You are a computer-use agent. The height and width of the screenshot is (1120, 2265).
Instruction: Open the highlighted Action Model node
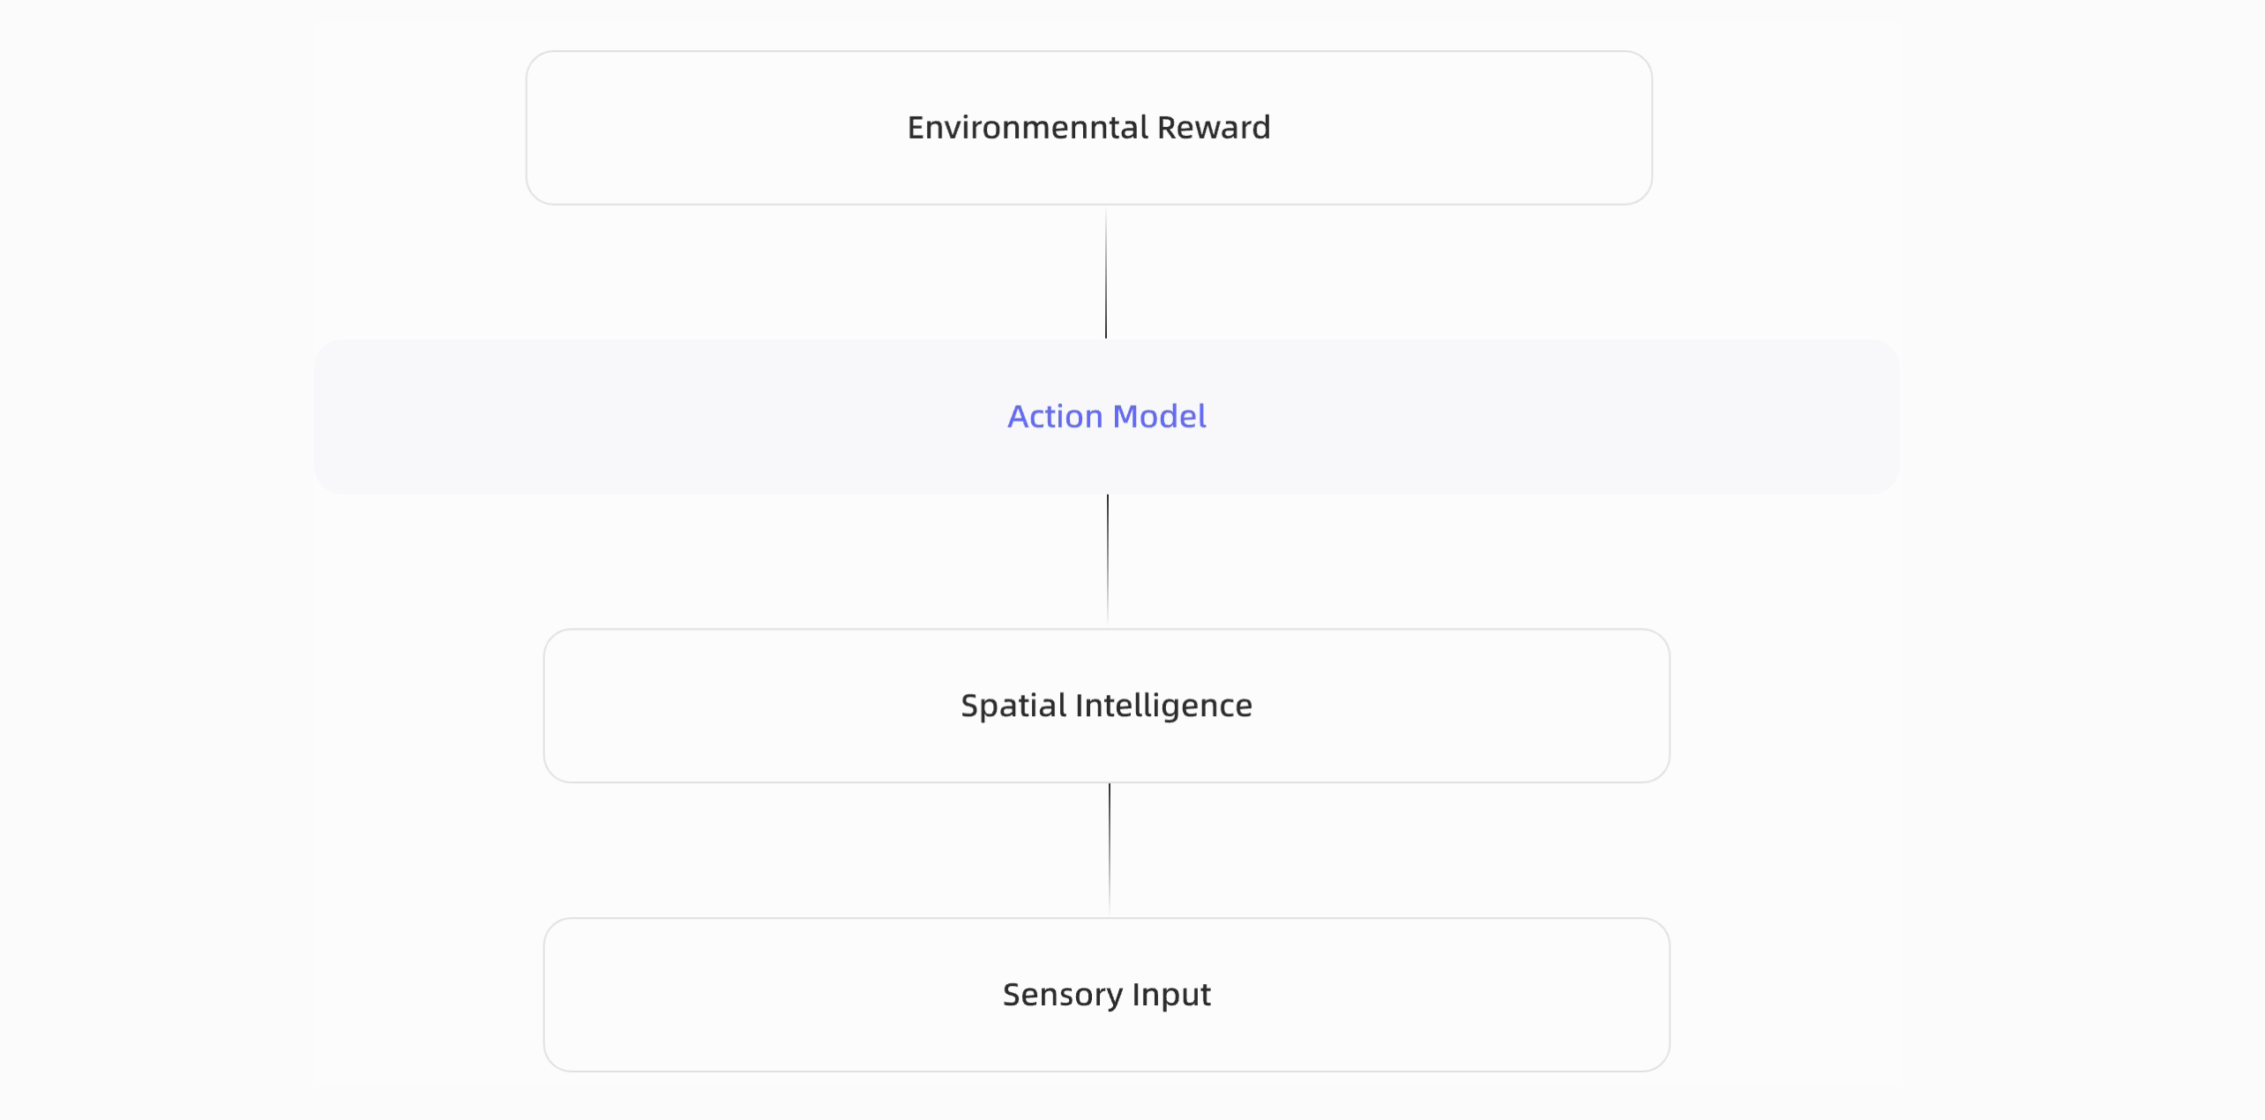point(1106,416)
